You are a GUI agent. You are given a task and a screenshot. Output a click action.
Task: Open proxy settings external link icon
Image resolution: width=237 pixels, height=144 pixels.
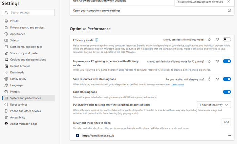click(x=229, y=10)
